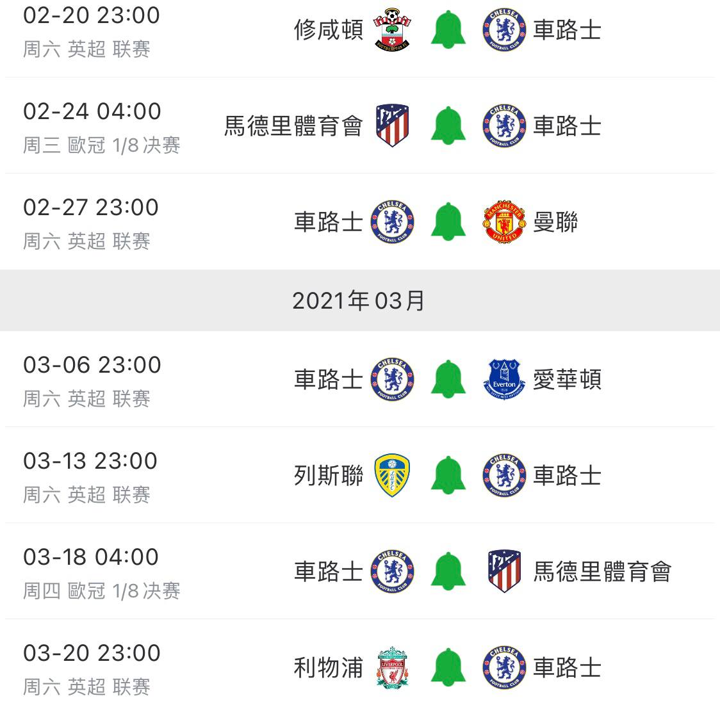Open team 愛華頓 from the 03-06 match
720x714 pixels.
(567, 380)
